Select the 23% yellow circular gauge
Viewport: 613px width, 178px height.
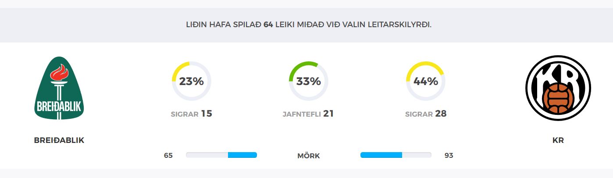(x=192, y=81)
